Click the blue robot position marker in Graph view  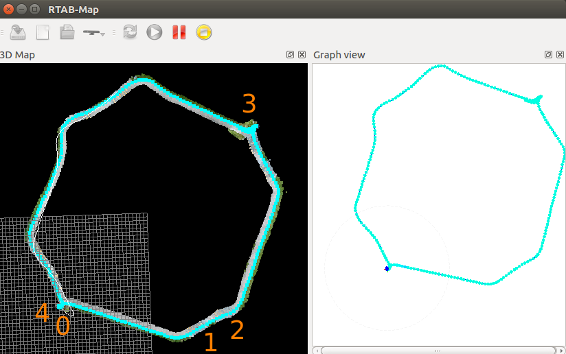point(387,268)
